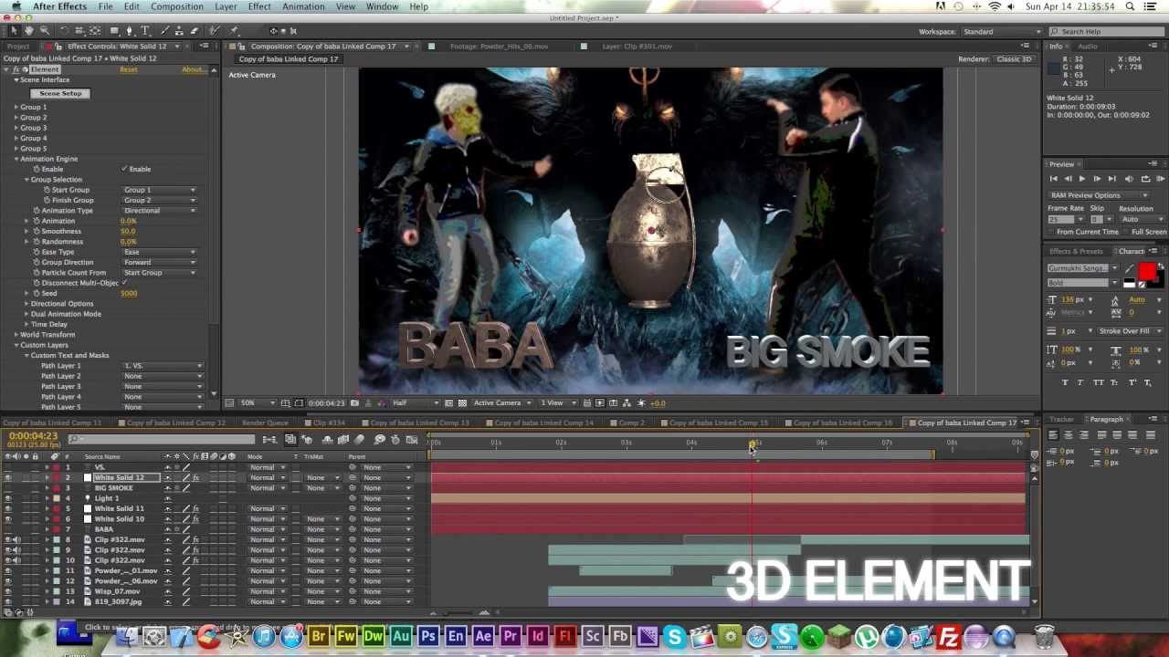
Task: Click the Play button in Preview panel
Action: pyautogui.click(x=1082, y=179)
